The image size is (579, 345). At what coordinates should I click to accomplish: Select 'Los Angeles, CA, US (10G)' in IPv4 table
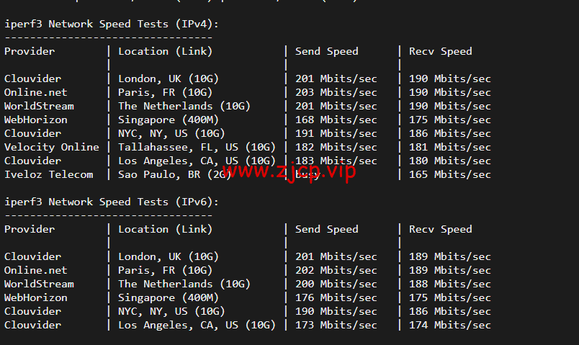(197, 161)
